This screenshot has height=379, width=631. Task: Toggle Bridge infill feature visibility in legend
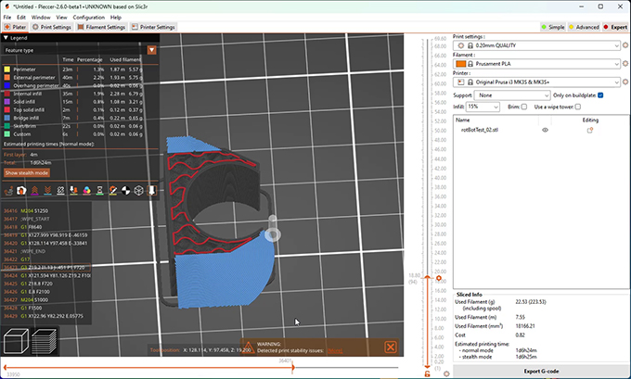(26, 118)
